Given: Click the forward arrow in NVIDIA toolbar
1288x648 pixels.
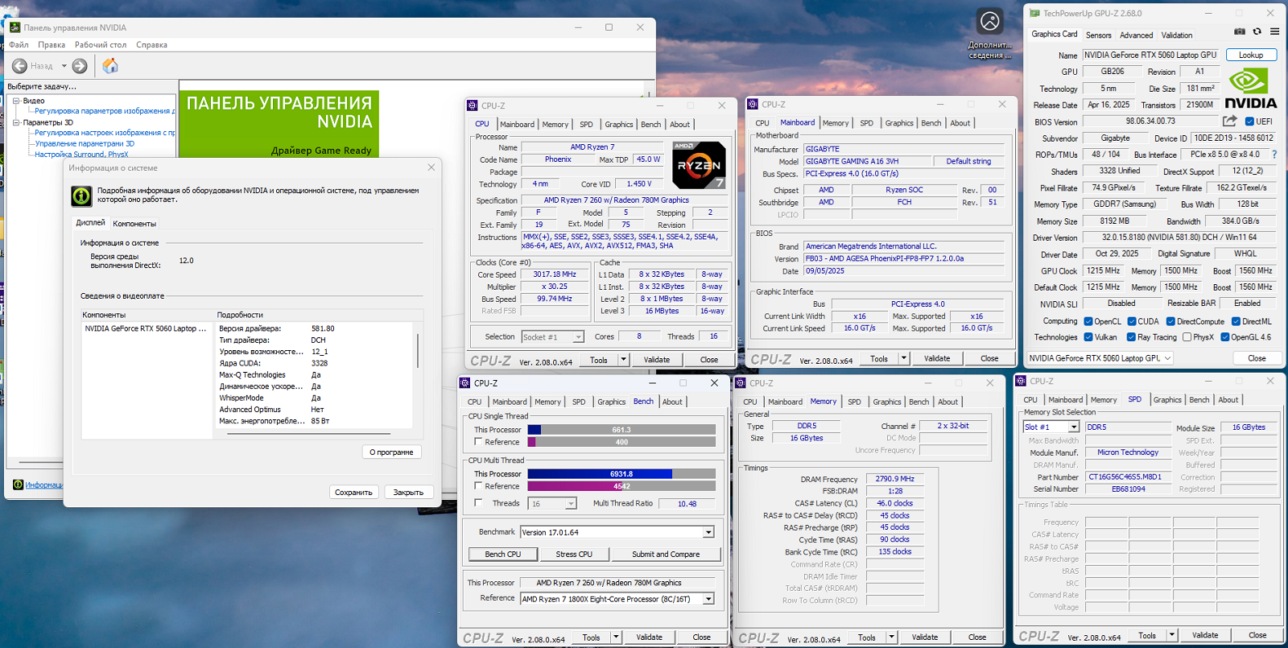Looking at the screenshot, I should pos(80,66).
